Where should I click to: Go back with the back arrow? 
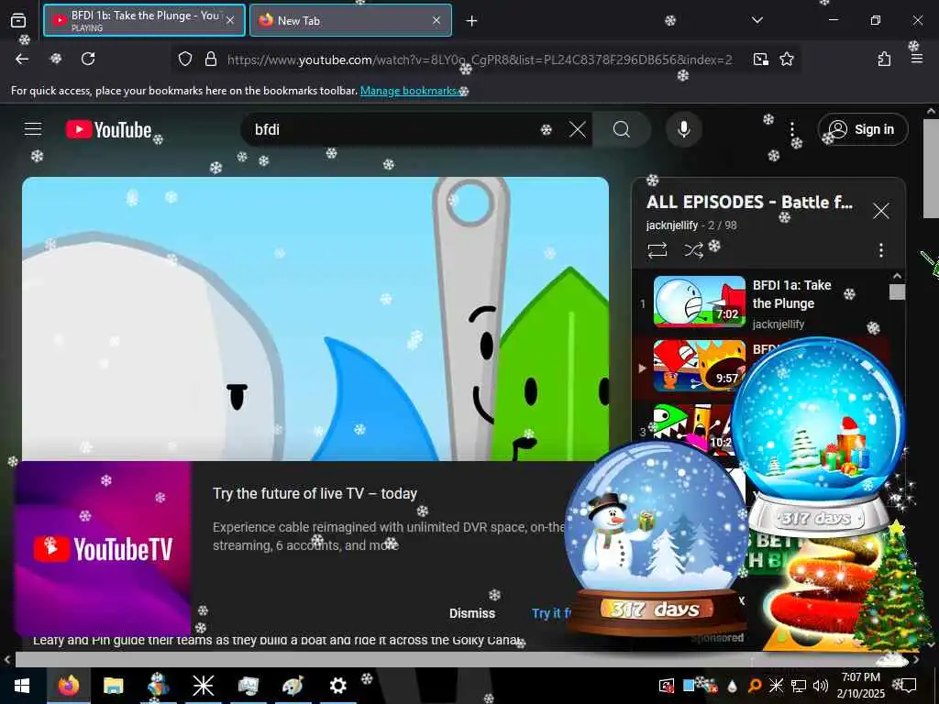pyautogui.click(x=22, y=59)
